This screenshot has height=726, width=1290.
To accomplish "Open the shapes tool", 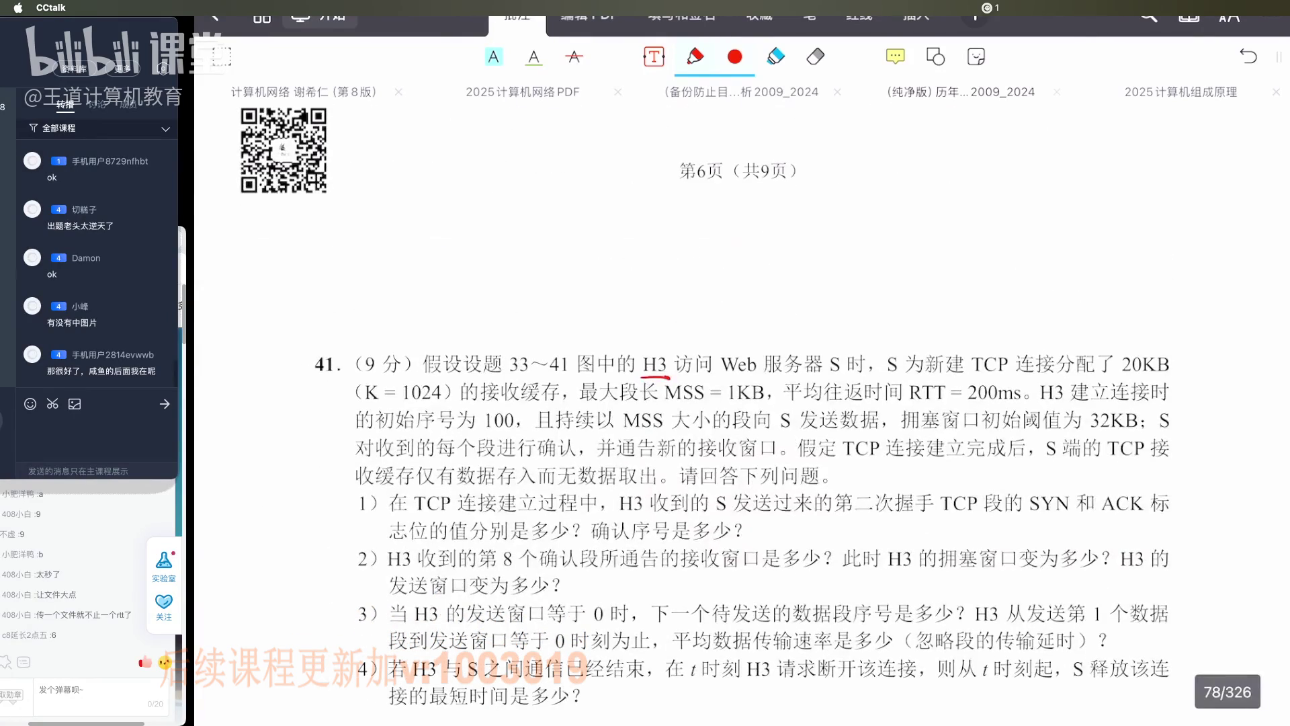I will [x=935, y=56].
